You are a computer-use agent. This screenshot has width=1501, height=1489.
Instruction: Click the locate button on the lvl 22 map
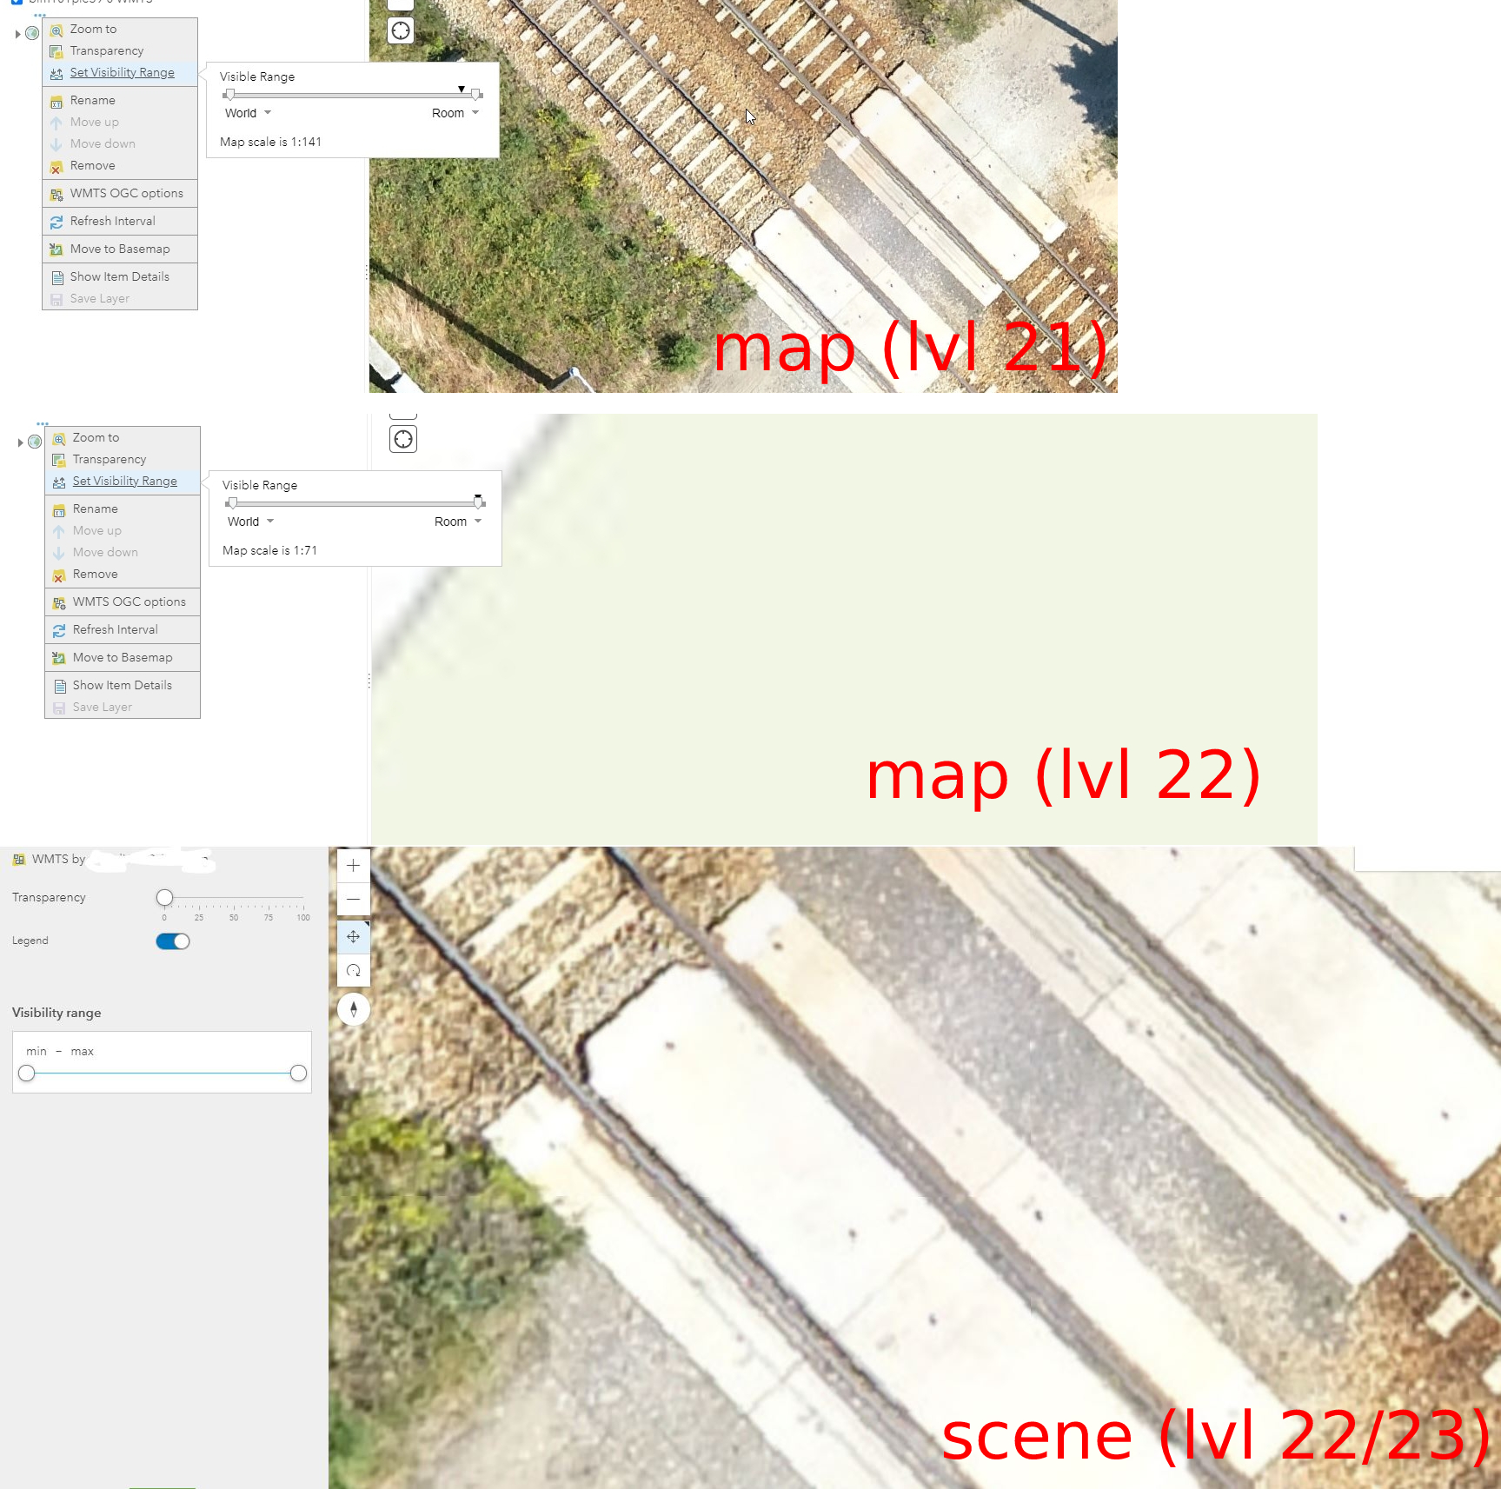403,440
